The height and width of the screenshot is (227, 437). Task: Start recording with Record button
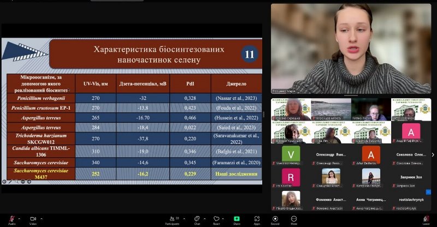click(275, 220)
